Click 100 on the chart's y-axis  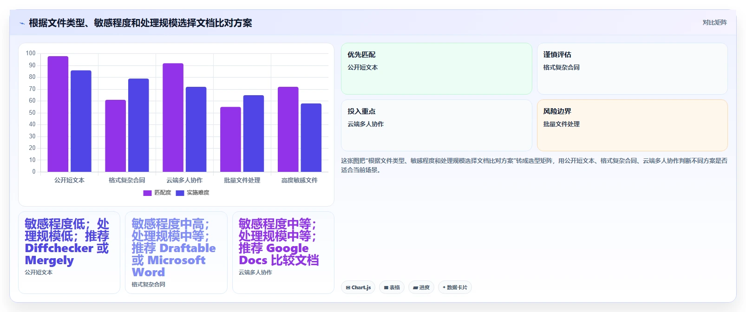(31, 53)
